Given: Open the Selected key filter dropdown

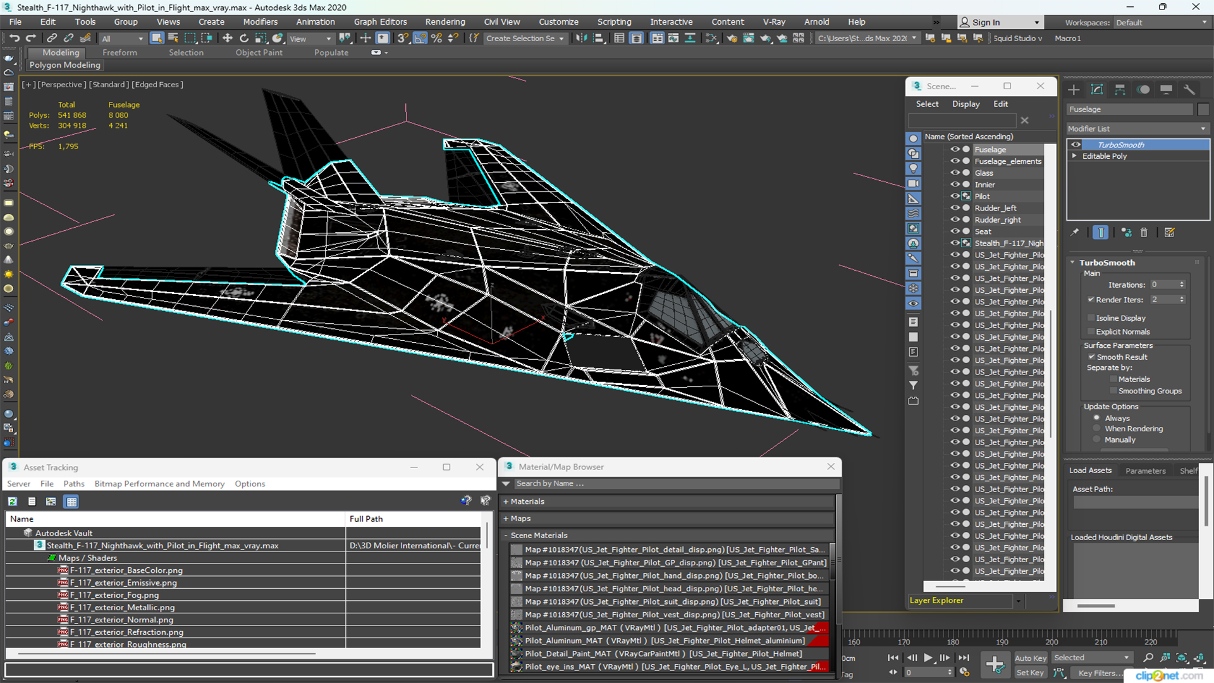Looking at the screenshot, I should 1091,658.
